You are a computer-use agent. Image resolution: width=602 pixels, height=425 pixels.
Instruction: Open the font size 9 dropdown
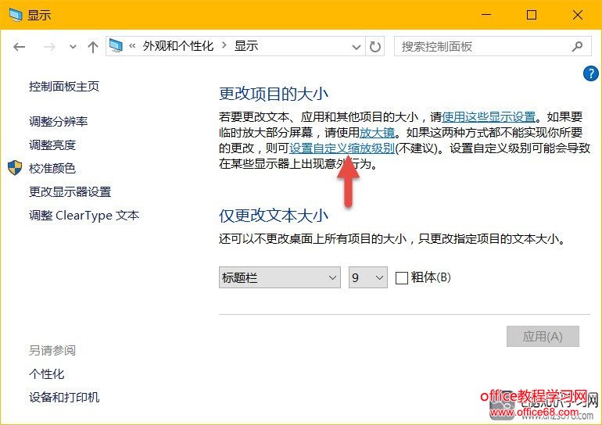pos(367,277)
